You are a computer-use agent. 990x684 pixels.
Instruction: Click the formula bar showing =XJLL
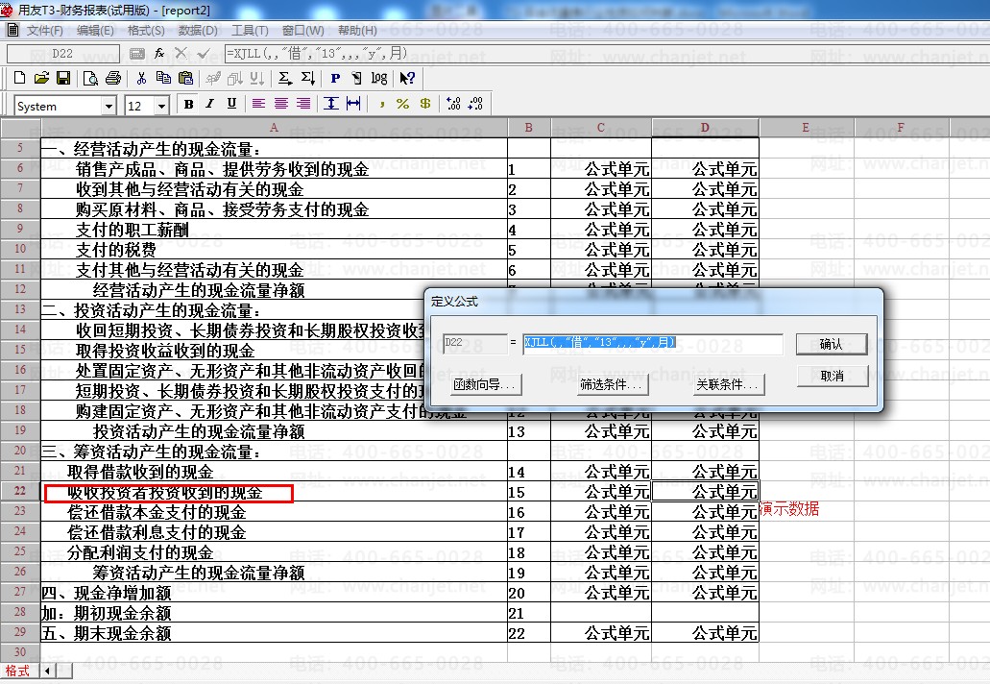click(x=606, y=54)
